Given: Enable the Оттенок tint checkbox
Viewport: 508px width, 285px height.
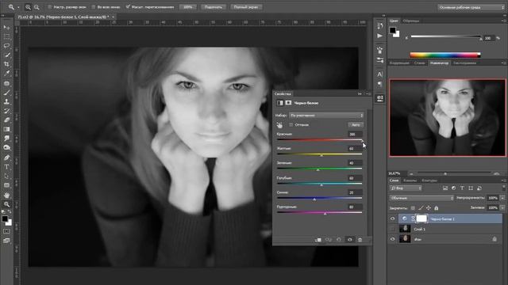Looking at the screenshot, I should [x=291, y=125].
